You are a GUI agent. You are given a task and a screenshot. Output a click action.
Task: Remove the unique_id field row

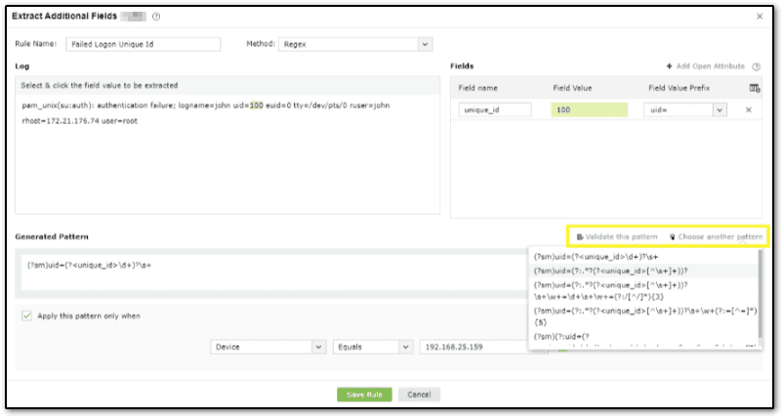point(749,109)
